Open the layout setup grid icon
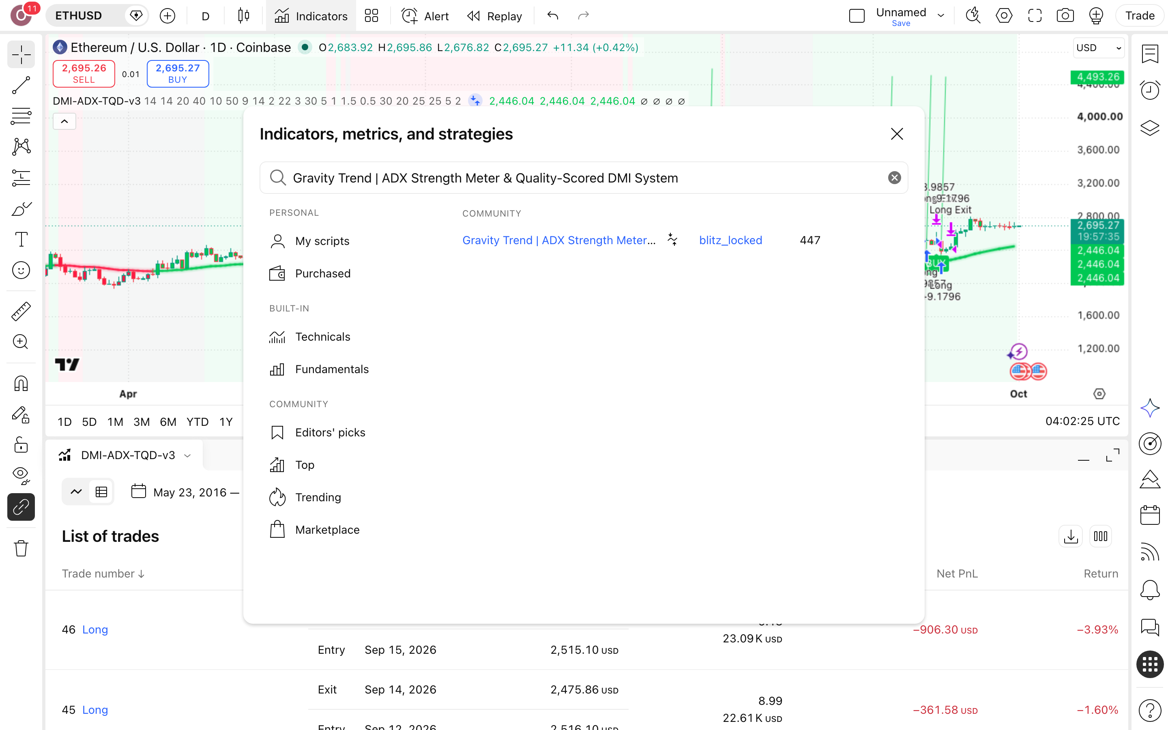Screen dimensions: 1168x730 pos(371,16)
